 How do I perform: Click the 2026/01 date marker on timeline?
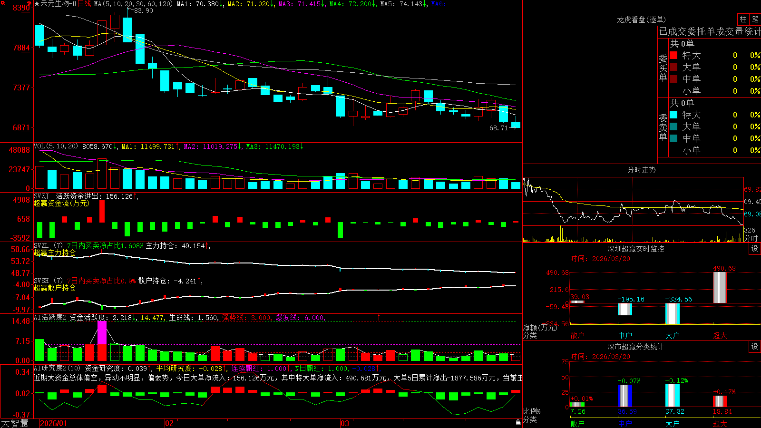click(54, 423)
